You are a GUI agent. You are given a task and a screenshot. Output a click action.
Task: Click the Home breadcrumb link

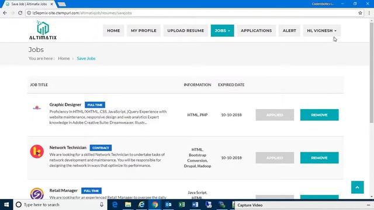(x=64, y=58)
